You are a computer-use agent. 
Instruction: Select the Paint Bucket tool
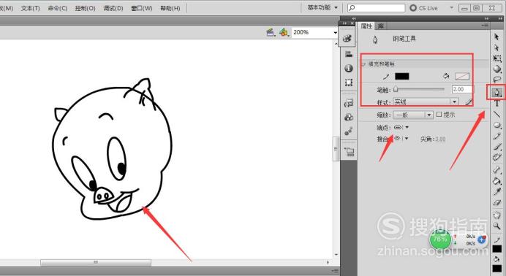[497, 181]
